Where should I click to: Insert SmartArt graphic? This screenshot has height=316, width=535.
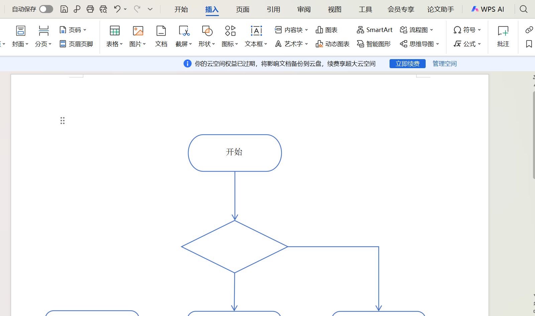374,30
